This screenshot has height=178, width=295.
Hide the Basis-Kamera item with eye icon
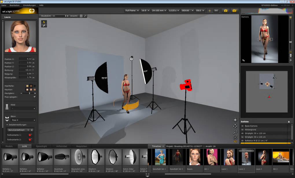243,126
